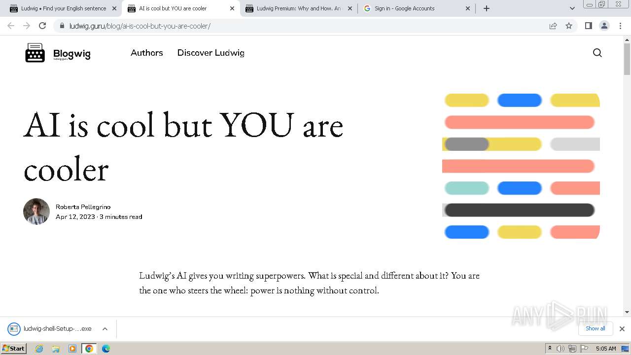Screen dimensions: 631x355
Task: Click the Windows Start button
Action: 13,349
